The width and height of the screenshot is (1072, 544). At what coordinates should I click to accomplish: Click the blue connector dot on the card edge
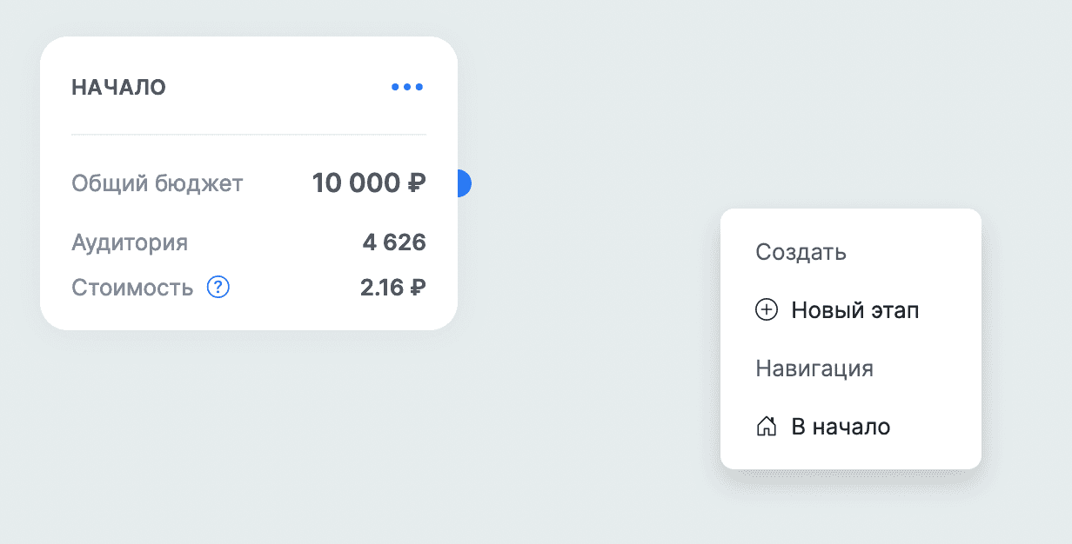[464, 183]
